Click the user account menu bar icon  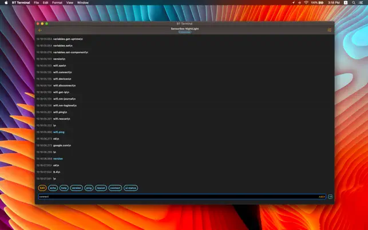[x=346, y=3]
